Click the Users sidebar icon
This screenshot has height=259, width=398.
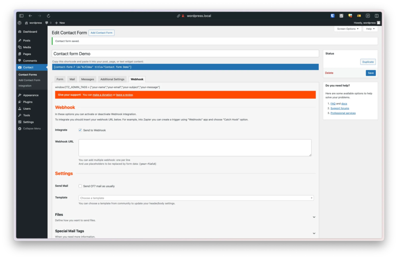click(20, 108)
